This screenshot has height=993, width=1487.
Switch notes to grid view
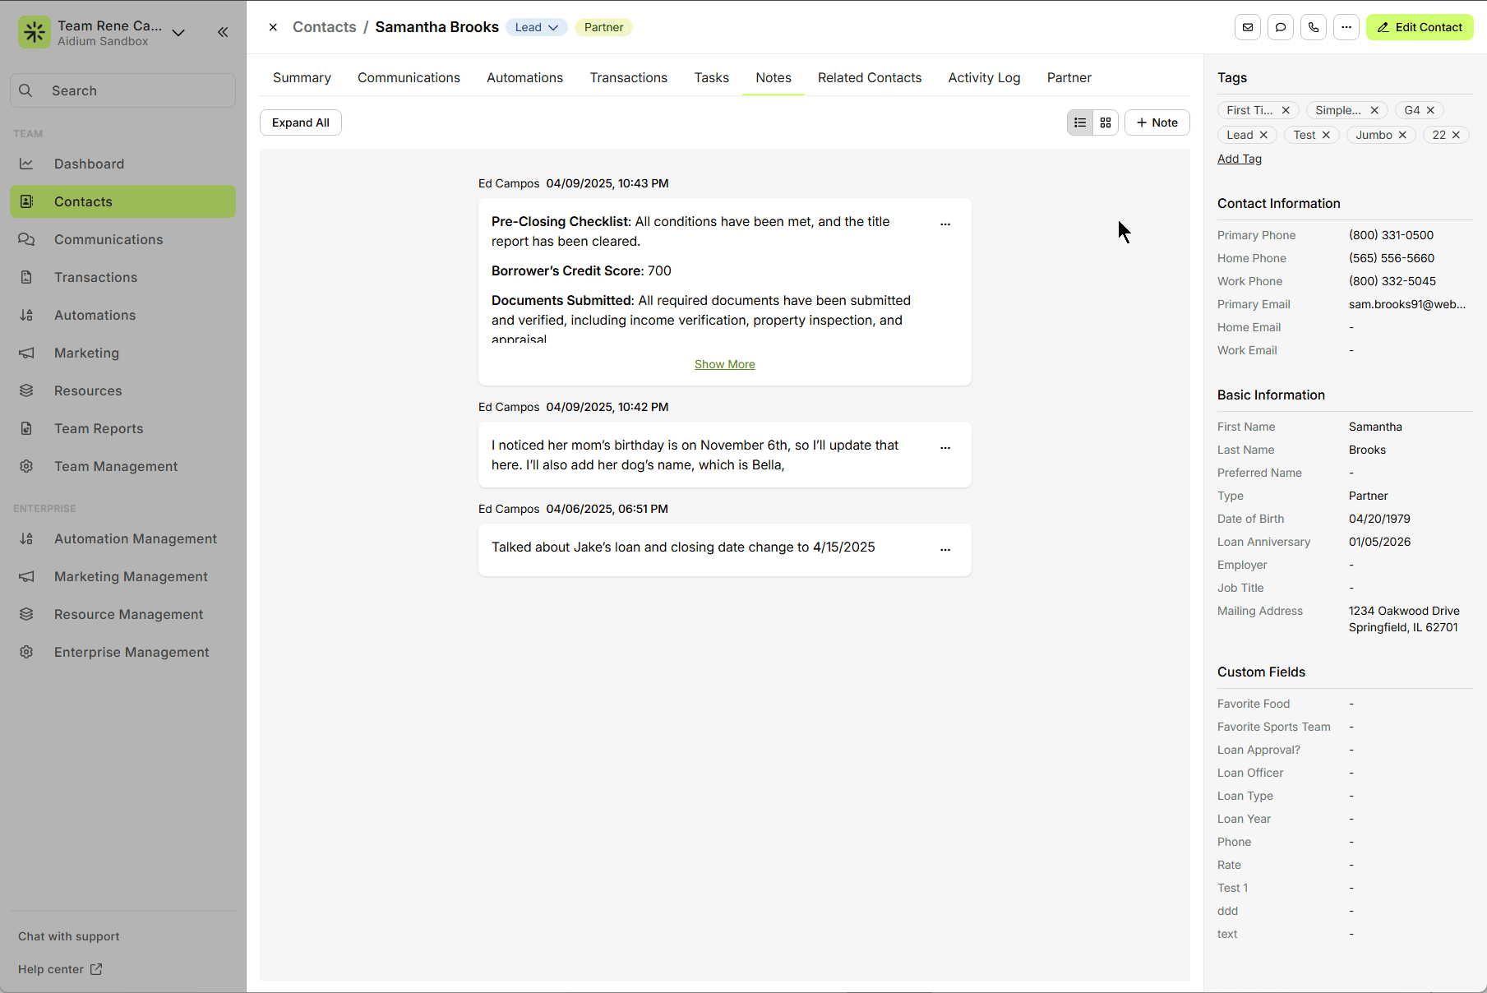(1105, 122)
